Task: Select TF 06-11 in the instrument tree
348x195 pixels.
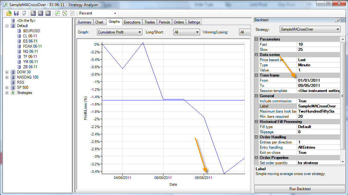Action: tap(30, 57)
